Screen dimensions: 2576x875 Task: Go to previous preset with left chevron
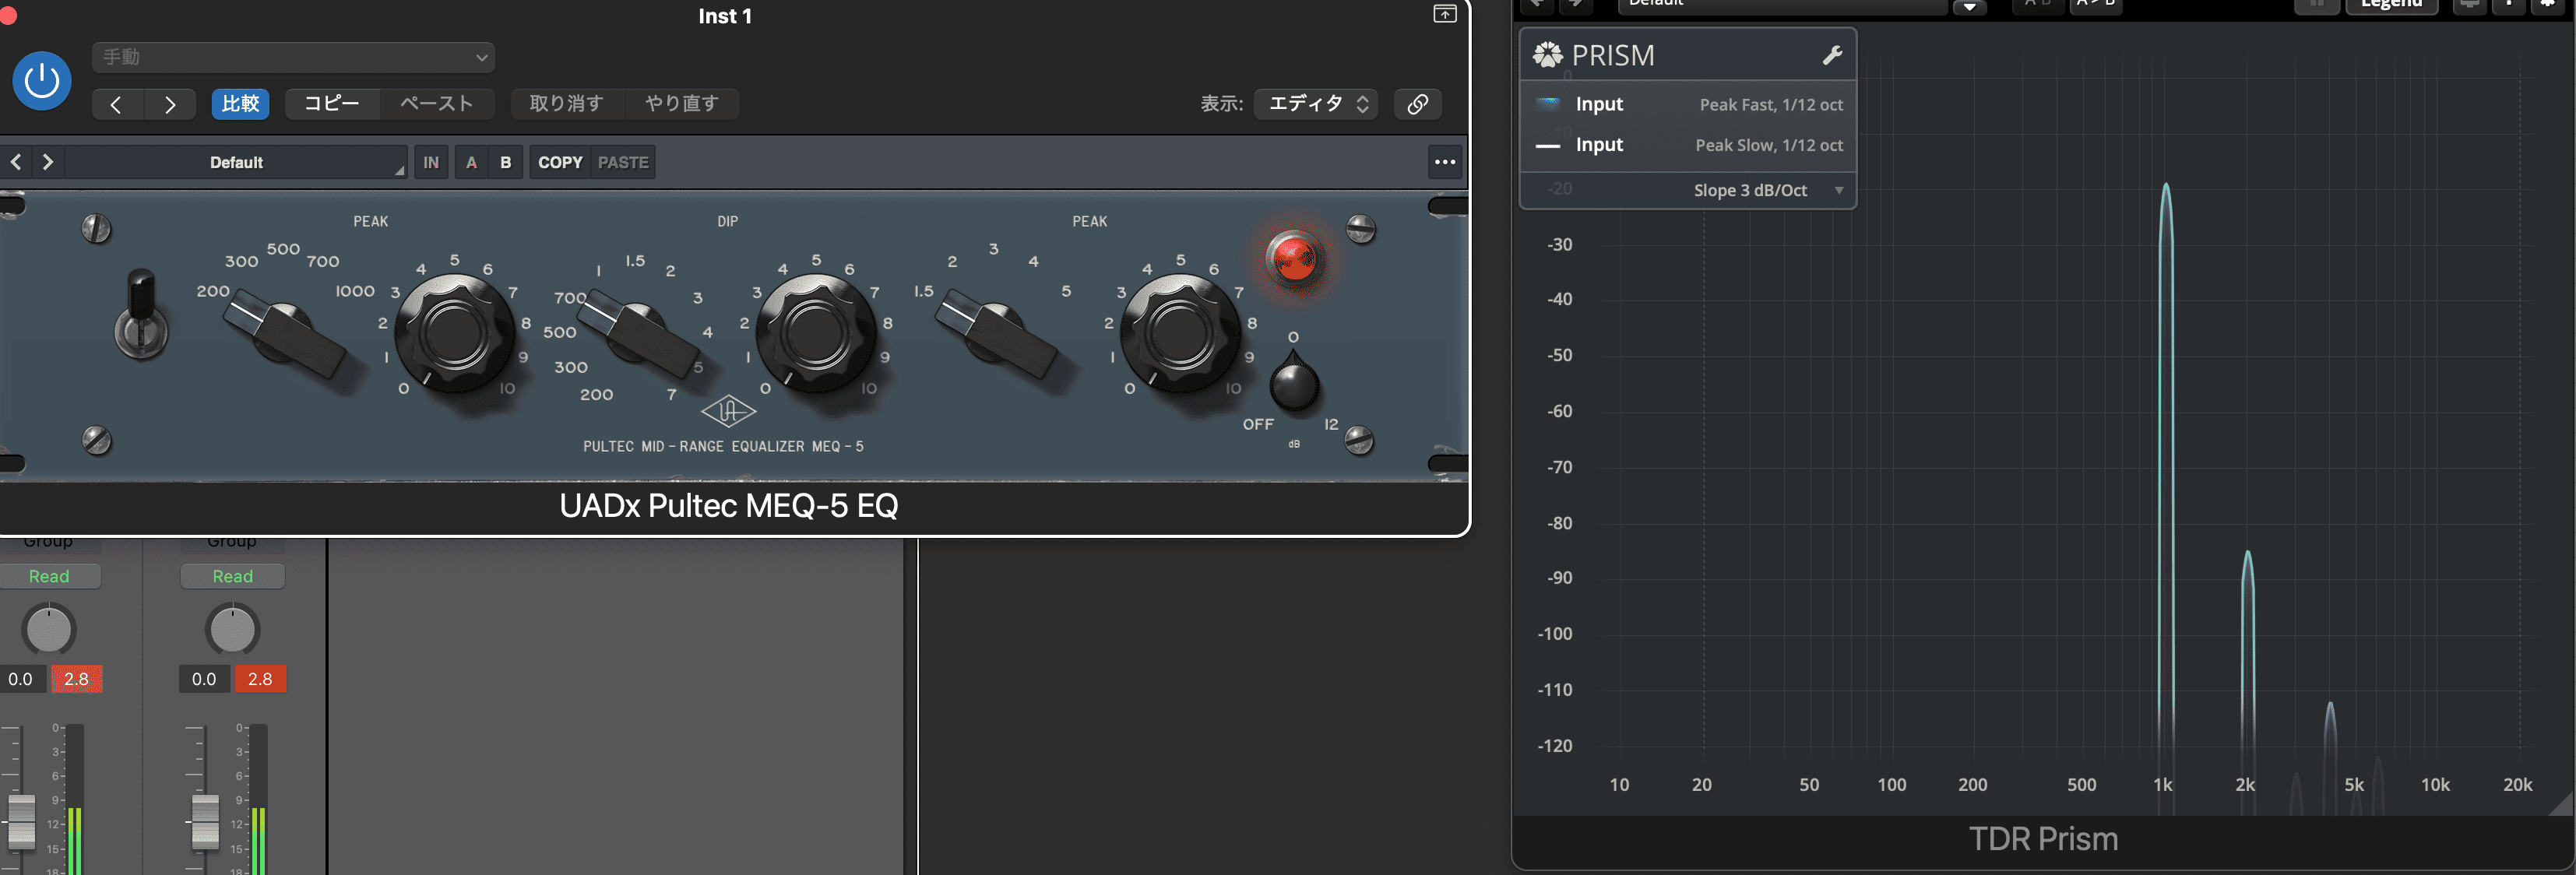[x=116, y=104]
